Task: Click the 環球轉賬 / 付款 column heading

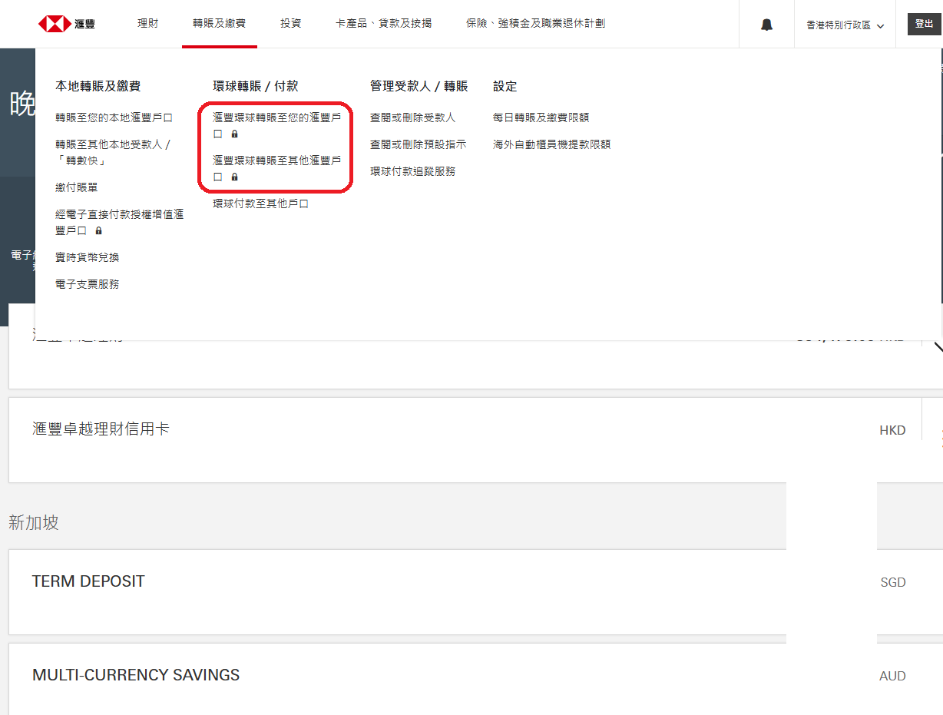Action: tap(256, 87)
